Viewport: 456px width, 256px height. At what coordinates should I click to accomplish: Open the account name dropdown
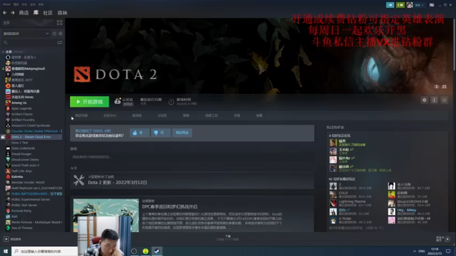click(x=419, y=5)
